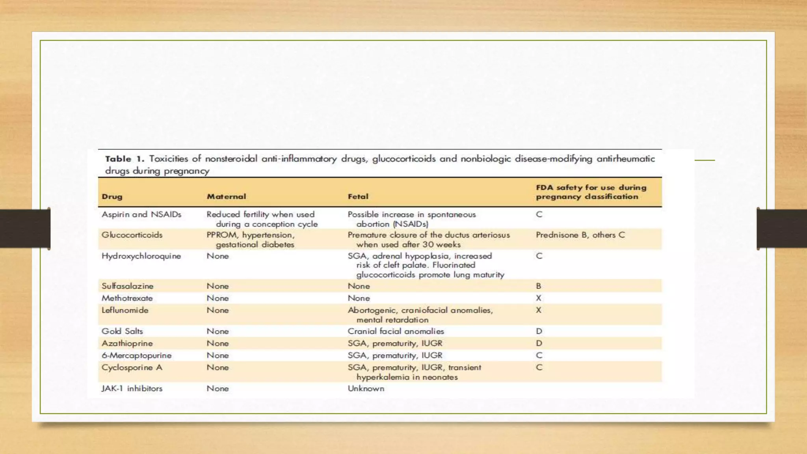Select the JAK-1 inhibitors drug cell
807x454 pixels.
point(132,389)
